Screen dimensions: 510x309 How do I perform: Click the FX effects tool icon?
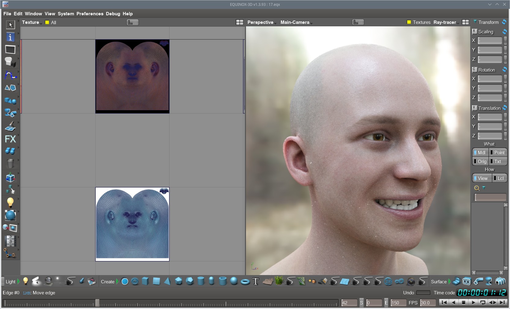10,139
